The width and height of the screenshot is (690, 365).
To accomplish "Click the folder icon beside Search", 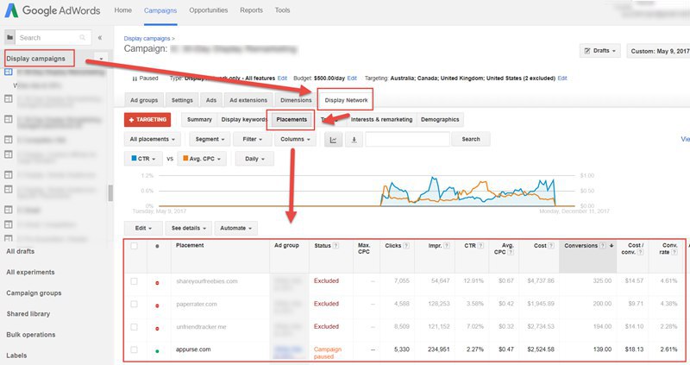I will (x=10, y=38).
